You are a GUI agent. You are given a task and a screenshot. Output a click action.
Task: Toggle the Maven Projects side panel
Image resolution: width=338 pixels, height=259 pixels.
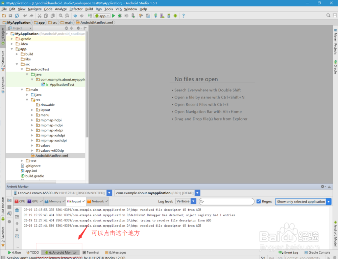(335, 41)
